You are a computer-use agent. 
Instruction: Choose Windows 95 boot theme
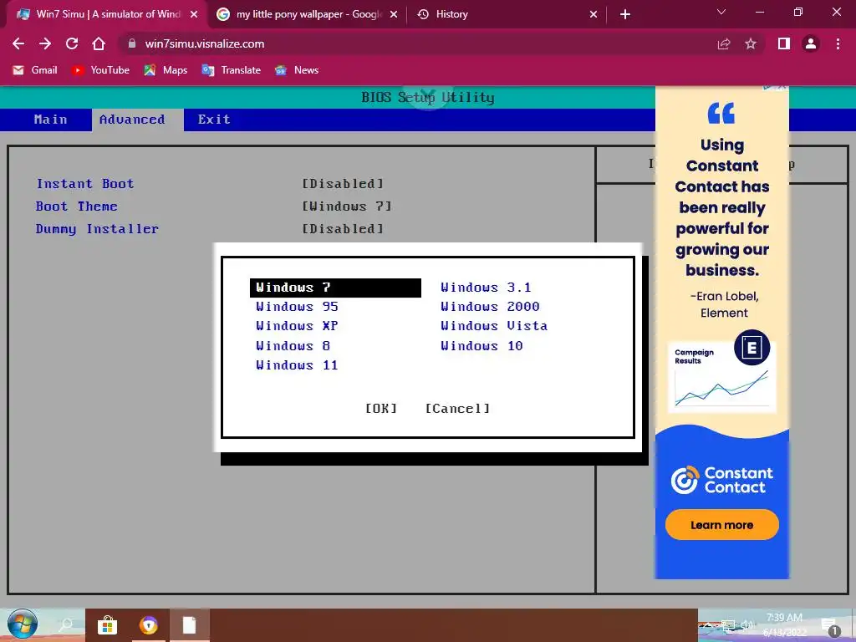(x=297, y=307)
